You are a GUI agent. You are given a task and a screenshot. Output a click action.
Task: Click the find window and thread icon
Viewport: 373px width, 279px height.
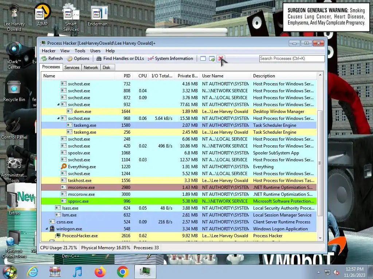click(x=212, y=58)
